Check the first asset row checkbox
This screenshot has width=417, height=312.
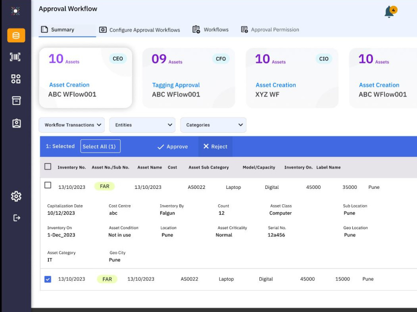pyautogui.click(x=48, y=185)
